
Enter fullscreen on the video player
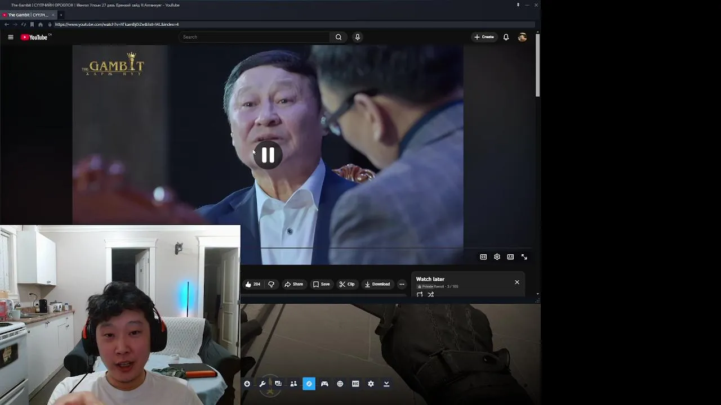point(524,256)
